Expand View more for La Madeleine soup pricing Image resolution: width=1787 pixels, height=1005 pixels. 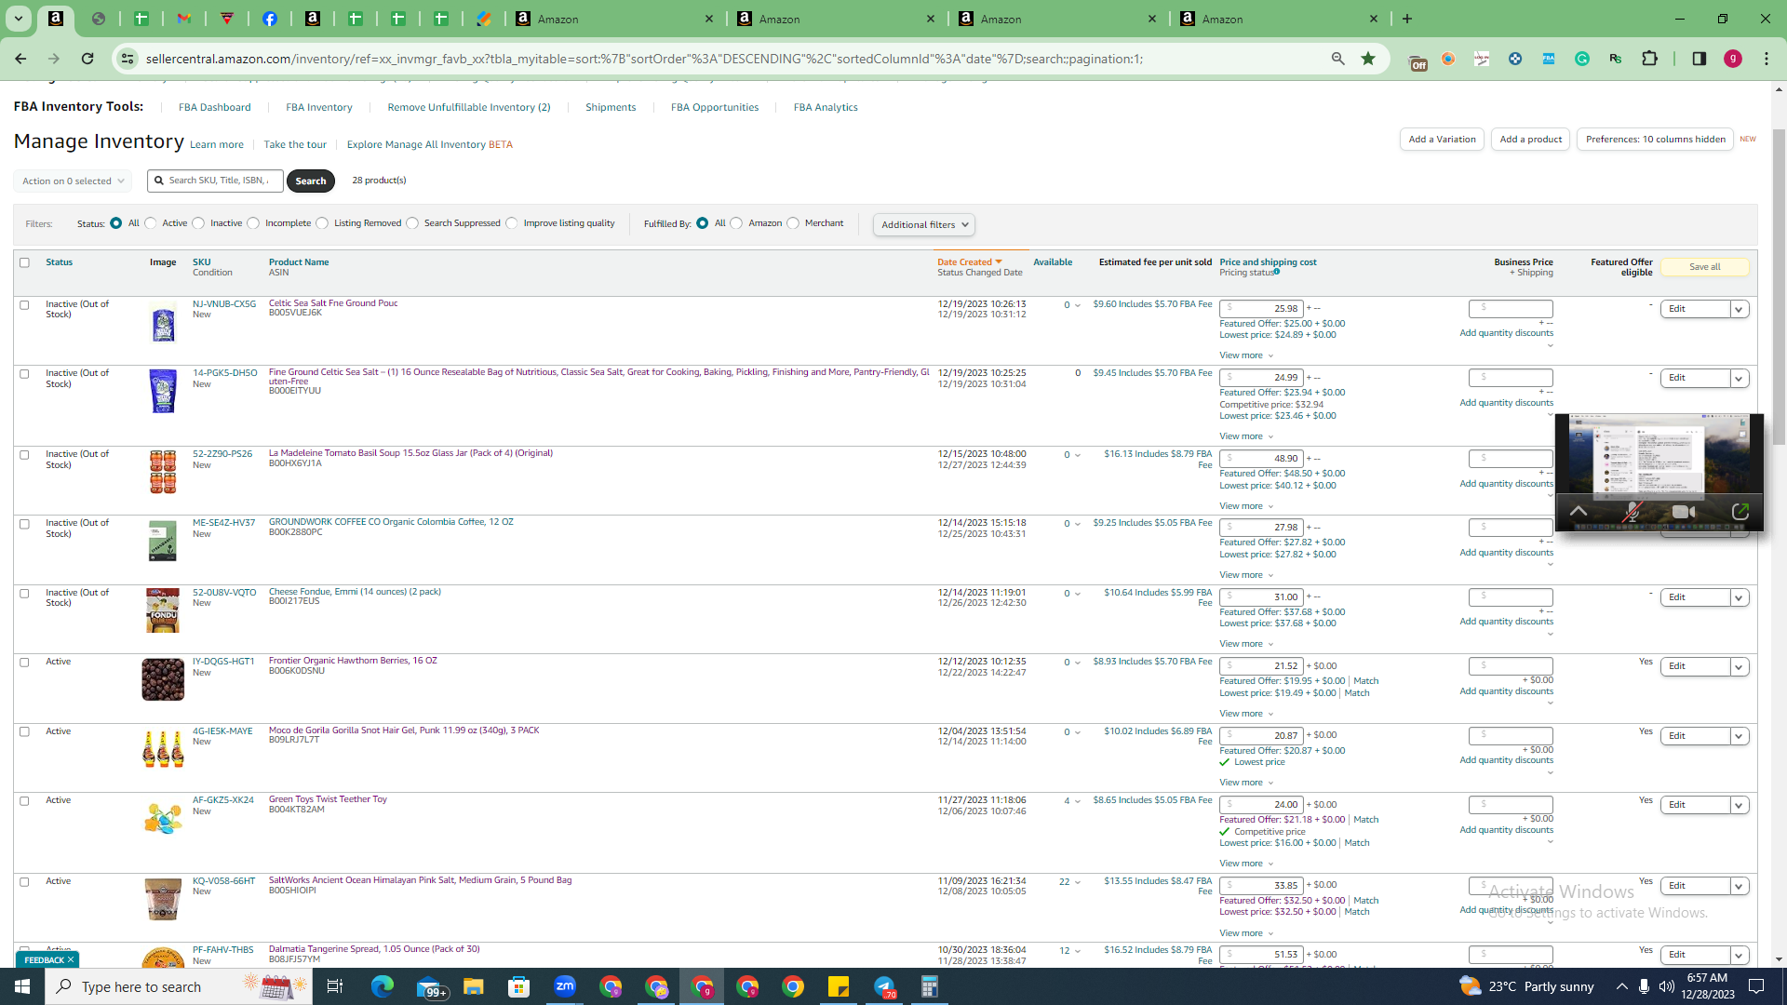click(1246, 506)
